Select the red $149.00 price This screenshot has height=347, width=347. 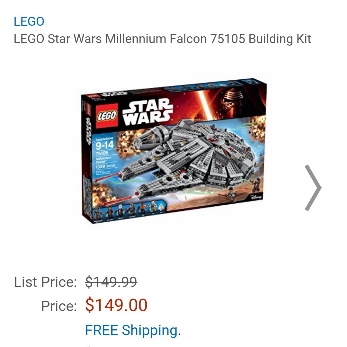tap(116, 305)
